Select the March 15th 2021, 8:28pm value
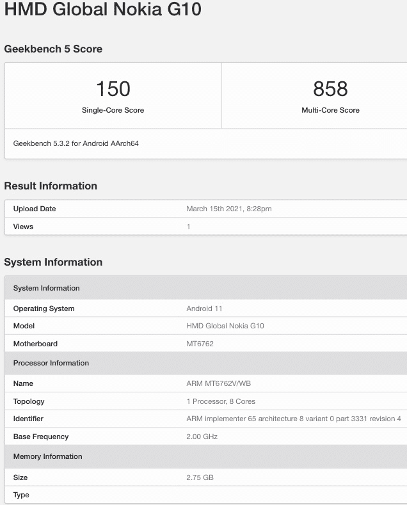This screenshot has width=407, height=505. [x=229, y=209]
